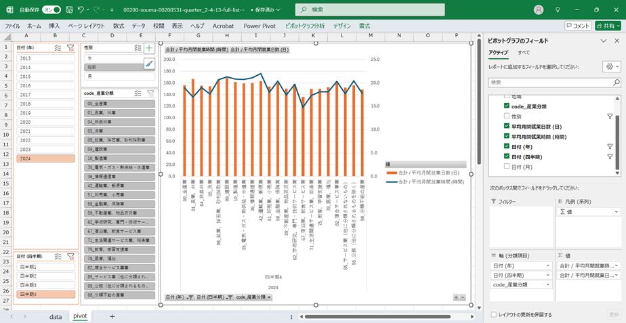Screen dimensions: 626x323
Task: Expand 日付 (年) dropdown in axis area
Action: [x=547, y=265]
